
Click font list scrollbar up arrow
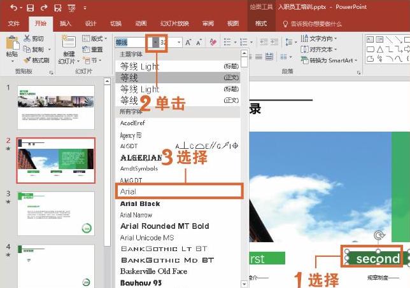(x=244, y=53)
